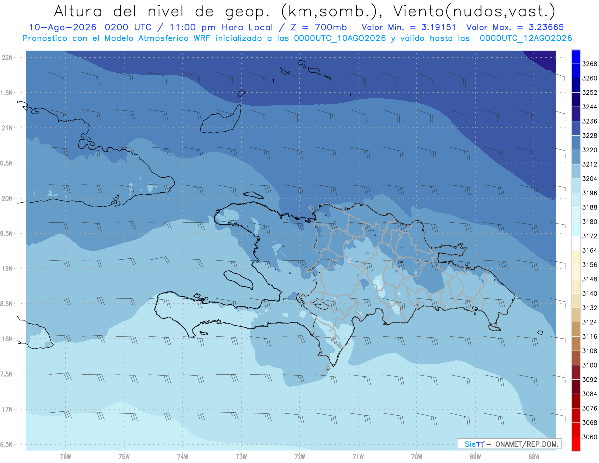
Task: Click the 3268 color scale value
Action: pos(590,64)
